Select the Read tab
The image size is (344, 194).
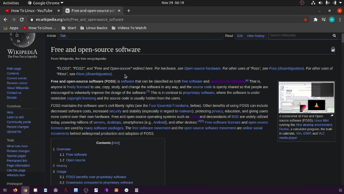[229, 36]
